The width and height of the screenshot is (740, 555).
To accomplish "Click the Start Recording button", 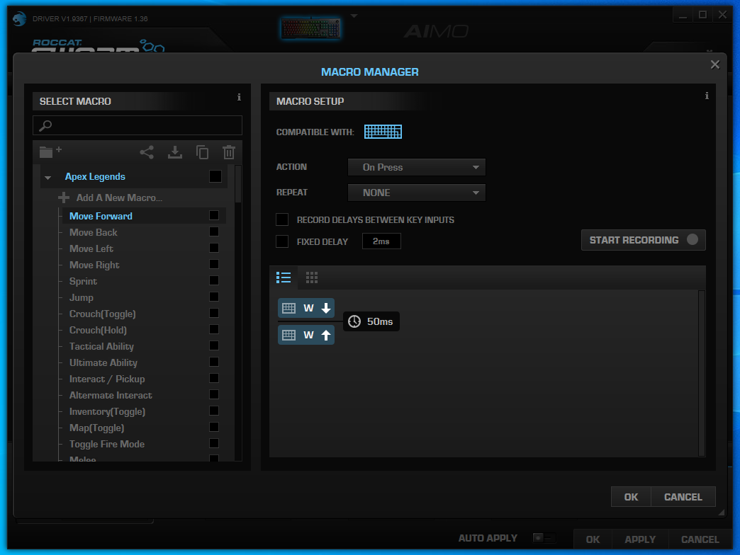I will [644, 240].
